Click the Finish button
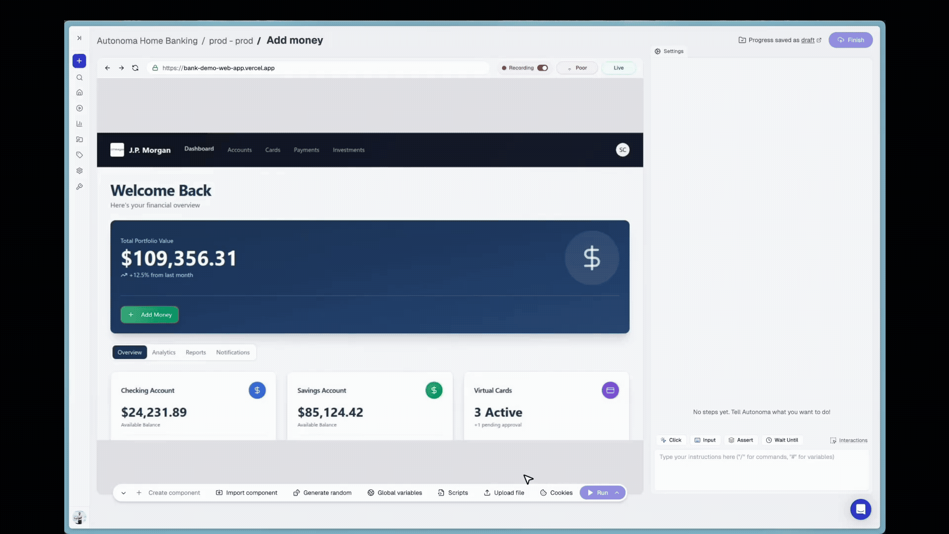The image size is (949, 534). 850,40
